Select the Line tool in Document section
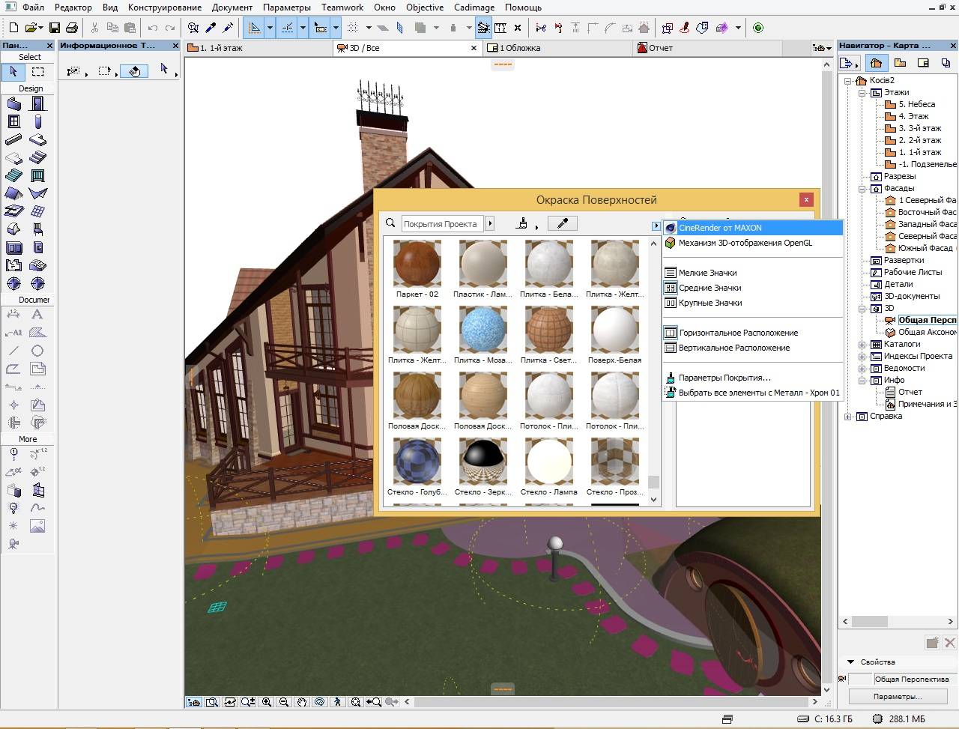The image size is (959, 729). coord(13,351)
